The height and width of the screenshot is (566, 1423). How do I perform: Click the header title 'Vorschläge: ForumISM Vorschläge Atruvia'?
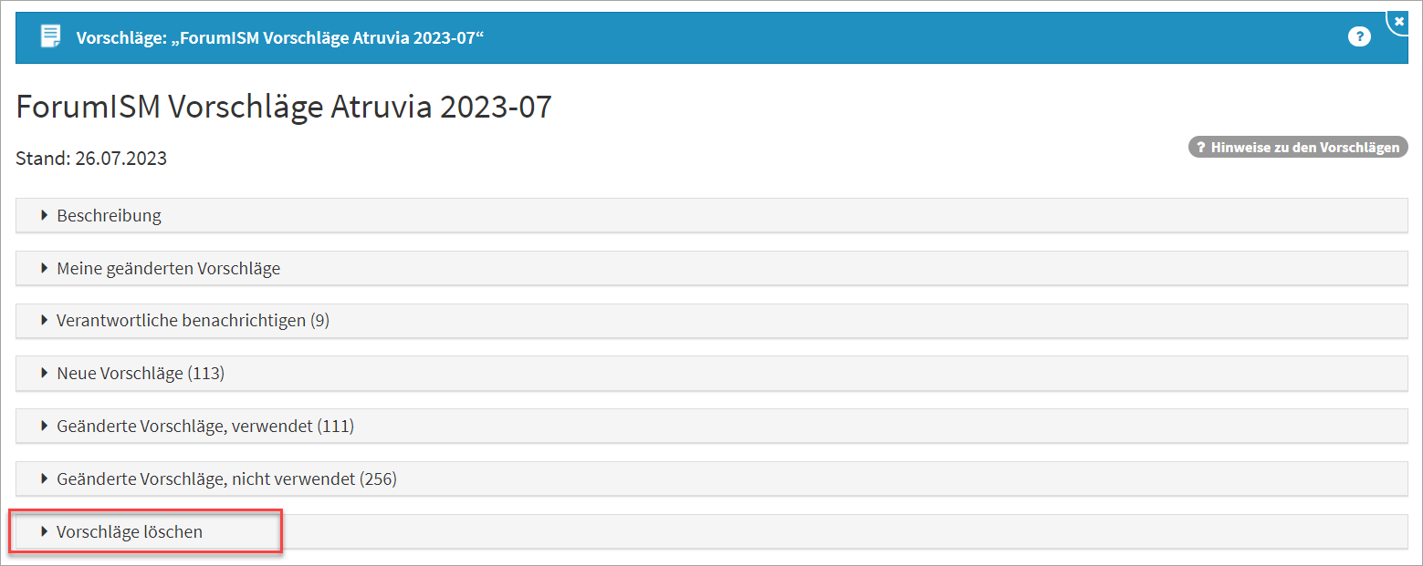click(279, 38)
